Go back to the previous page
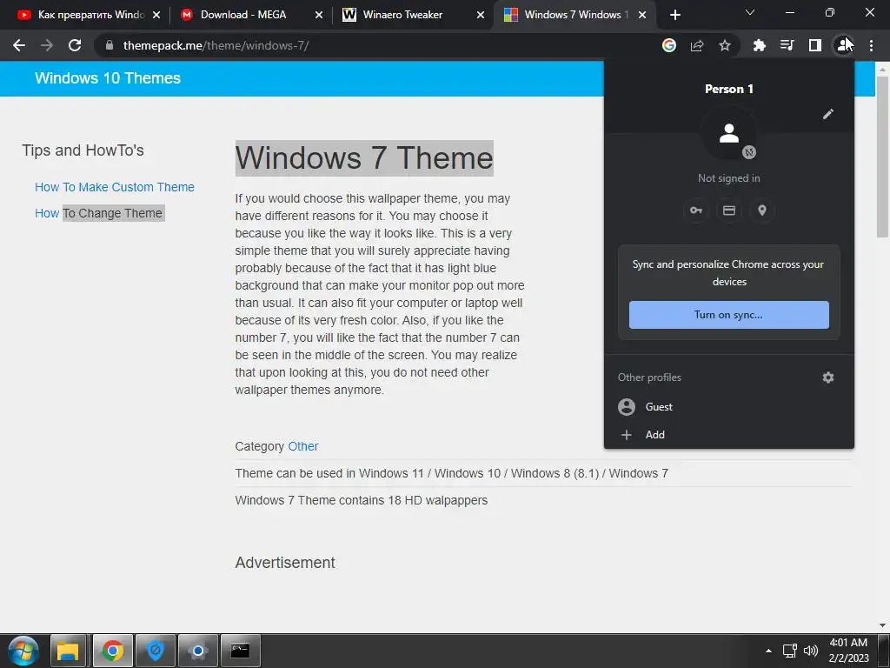Viewport: 890px width, 668px height. point(19,45)
